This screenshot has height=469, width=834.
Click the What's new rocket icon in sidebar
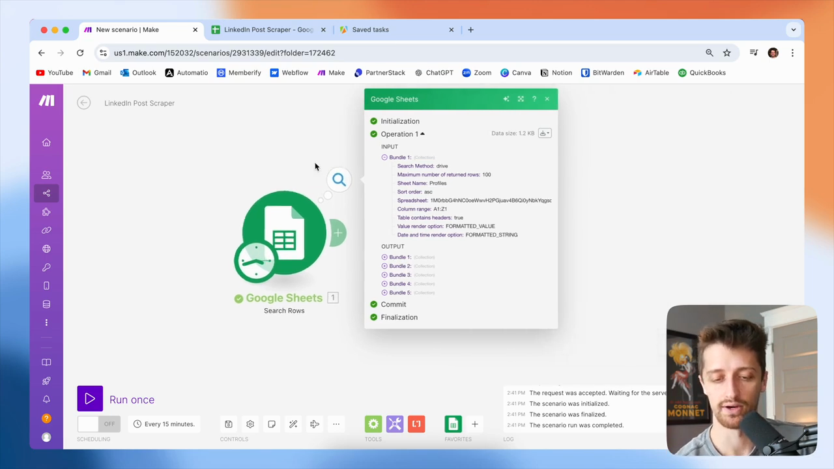point(46,381)
